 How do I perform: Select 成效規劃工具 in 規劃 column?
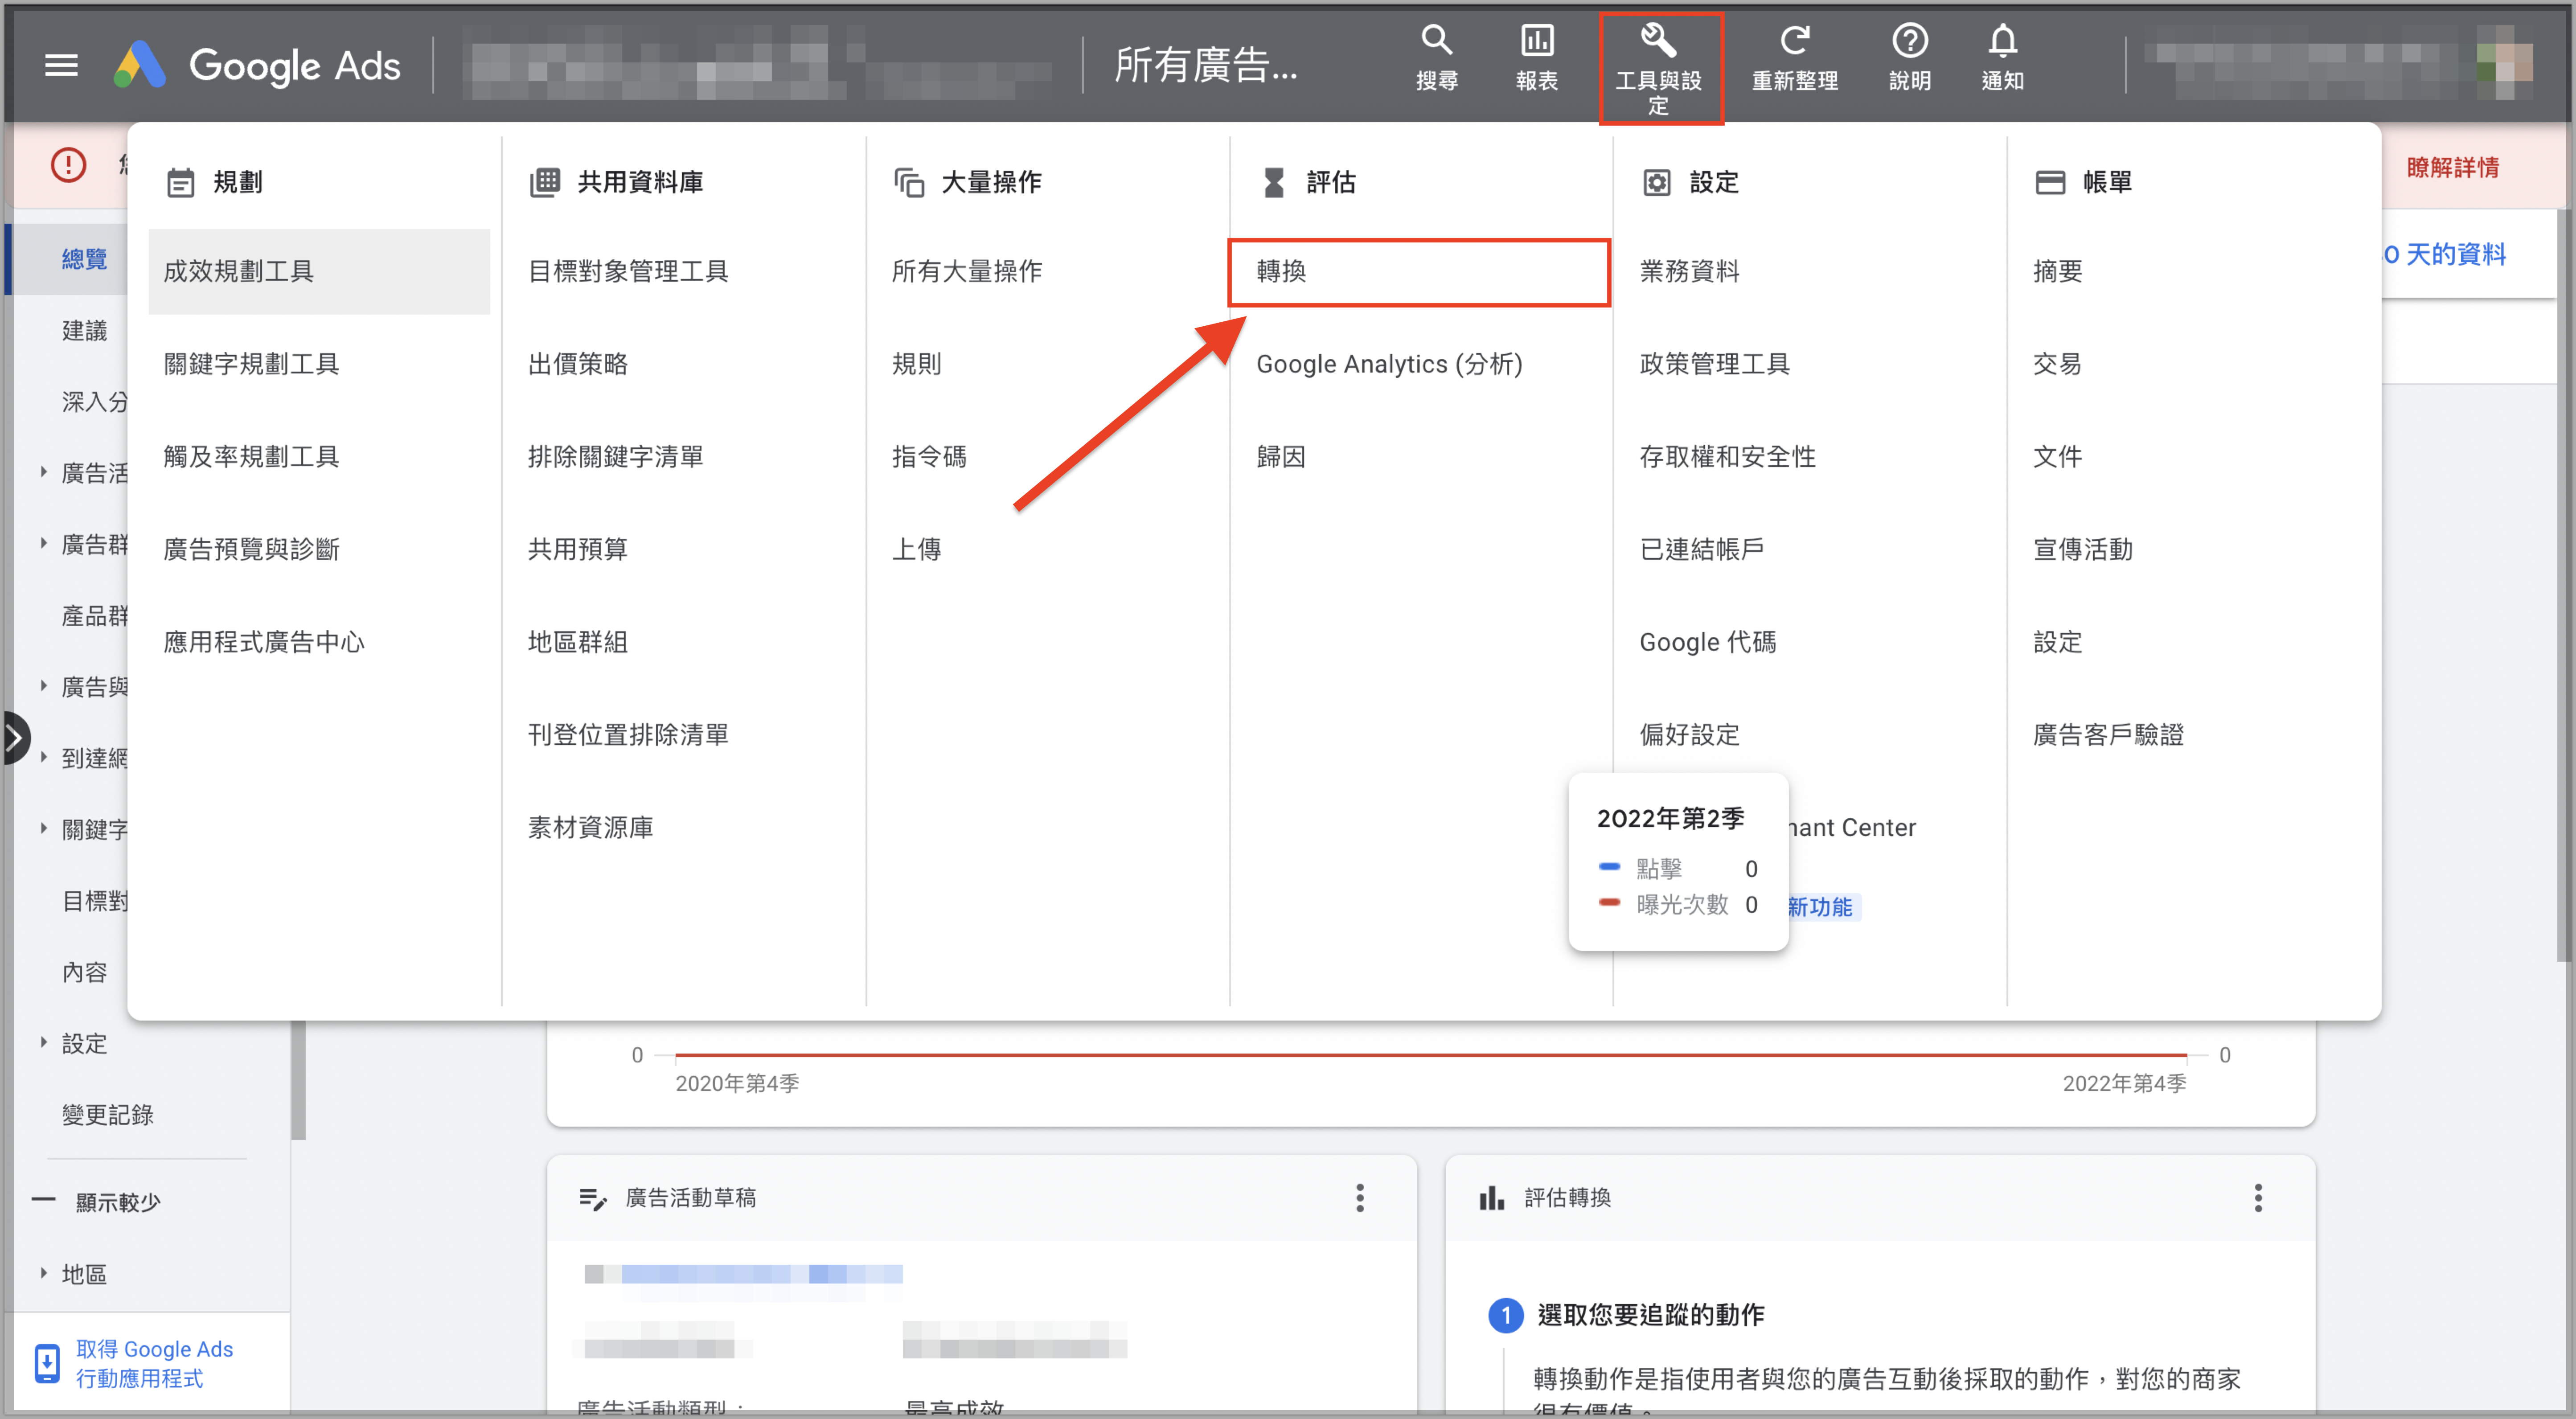click(x=319, y=271)
